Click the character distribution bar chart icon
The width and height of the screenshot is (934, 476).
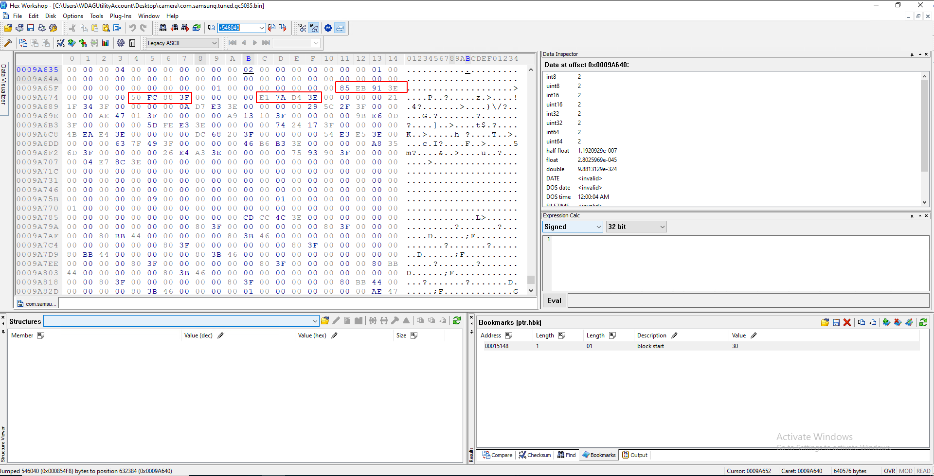click(106, 43)
